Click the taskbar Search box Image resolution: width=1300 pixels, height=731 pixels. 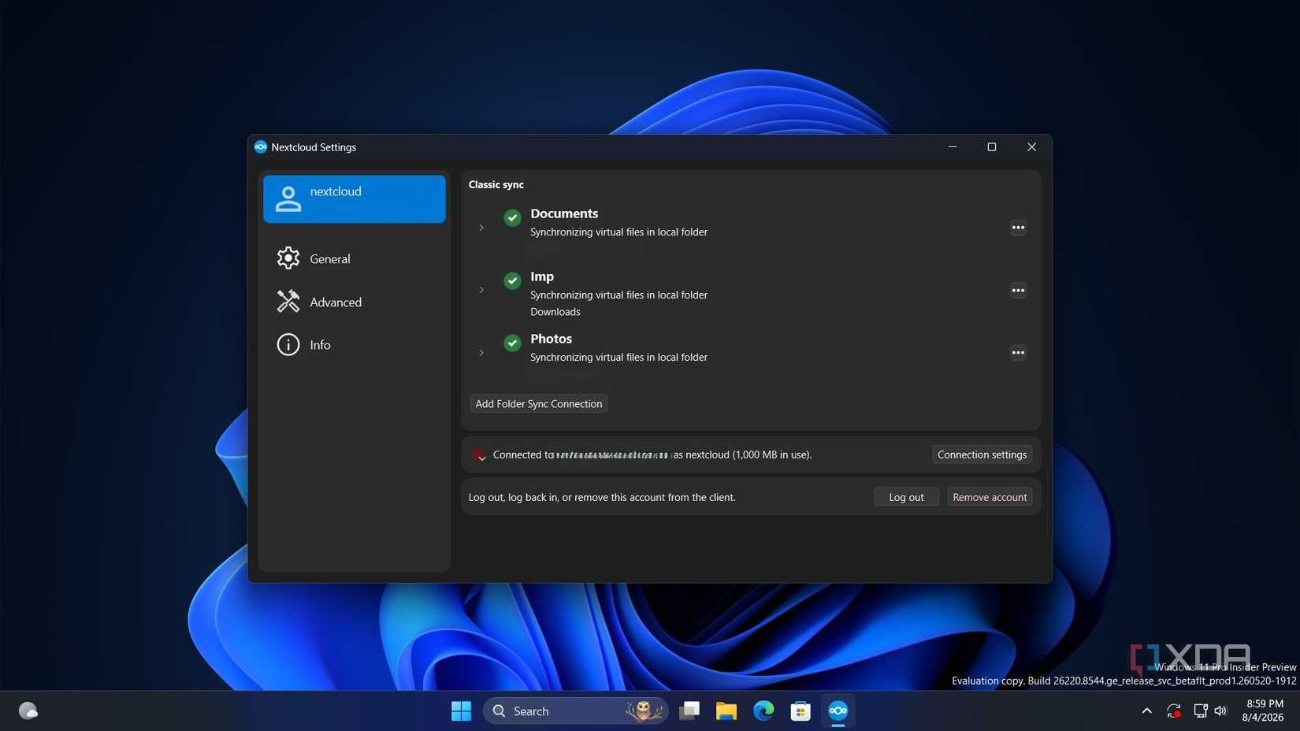(x=575, y=711)
